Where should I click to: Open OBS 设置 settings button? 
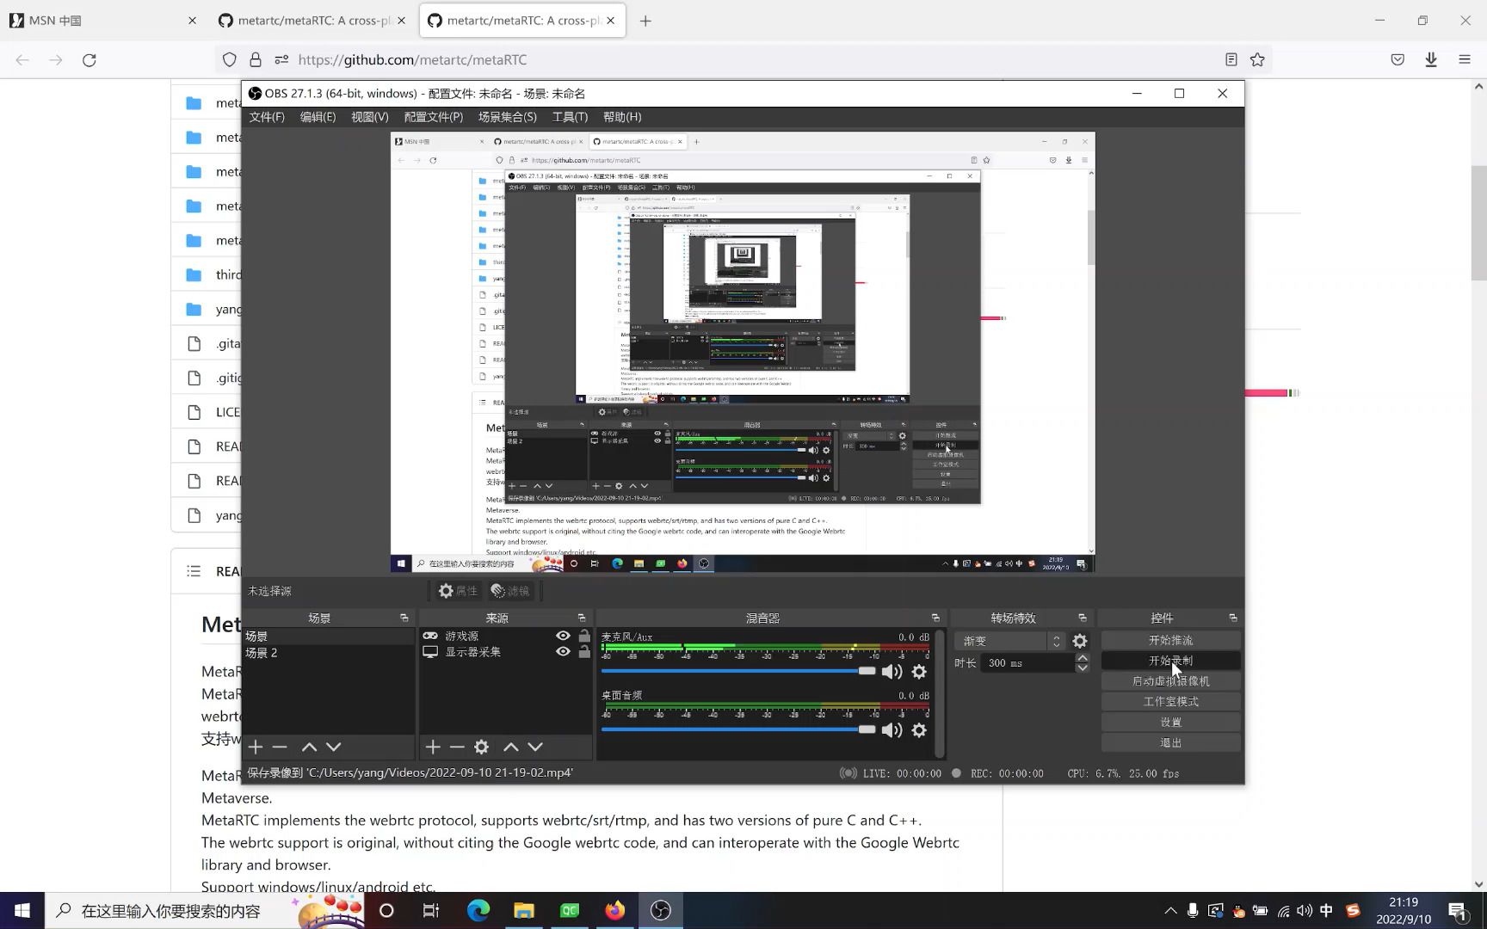tap(1170, 722)
